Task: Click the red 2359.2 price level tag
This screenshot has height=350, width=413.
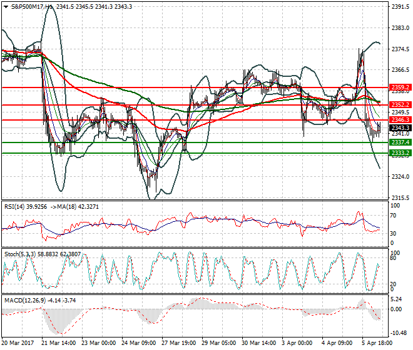Action: (x=399, y=87)
